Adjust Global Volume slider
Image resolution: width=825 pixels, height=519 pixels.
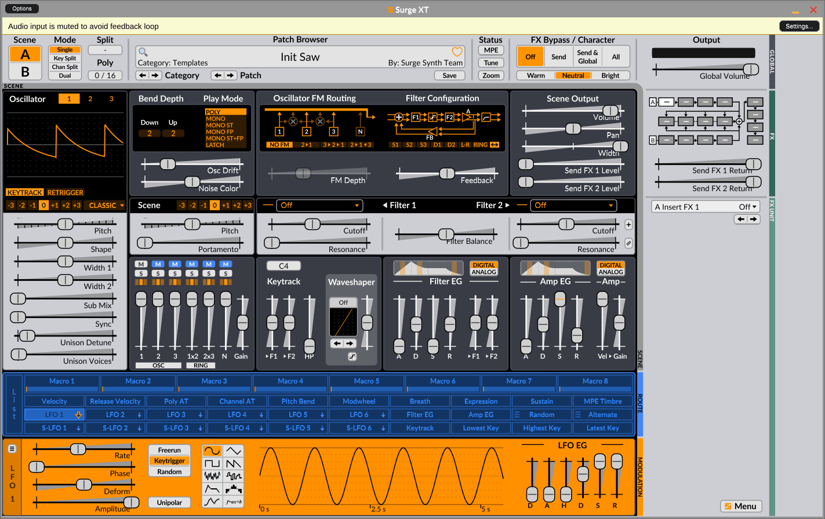pyautogui.click(x=706, y=70)
